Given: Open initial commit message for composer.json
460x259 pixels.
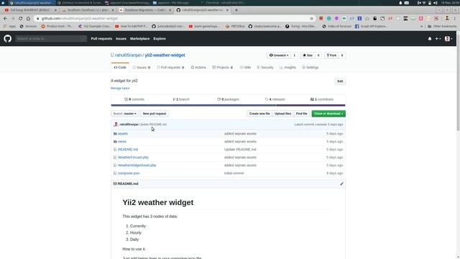Looking at the screenshot, I should point(234,173).
